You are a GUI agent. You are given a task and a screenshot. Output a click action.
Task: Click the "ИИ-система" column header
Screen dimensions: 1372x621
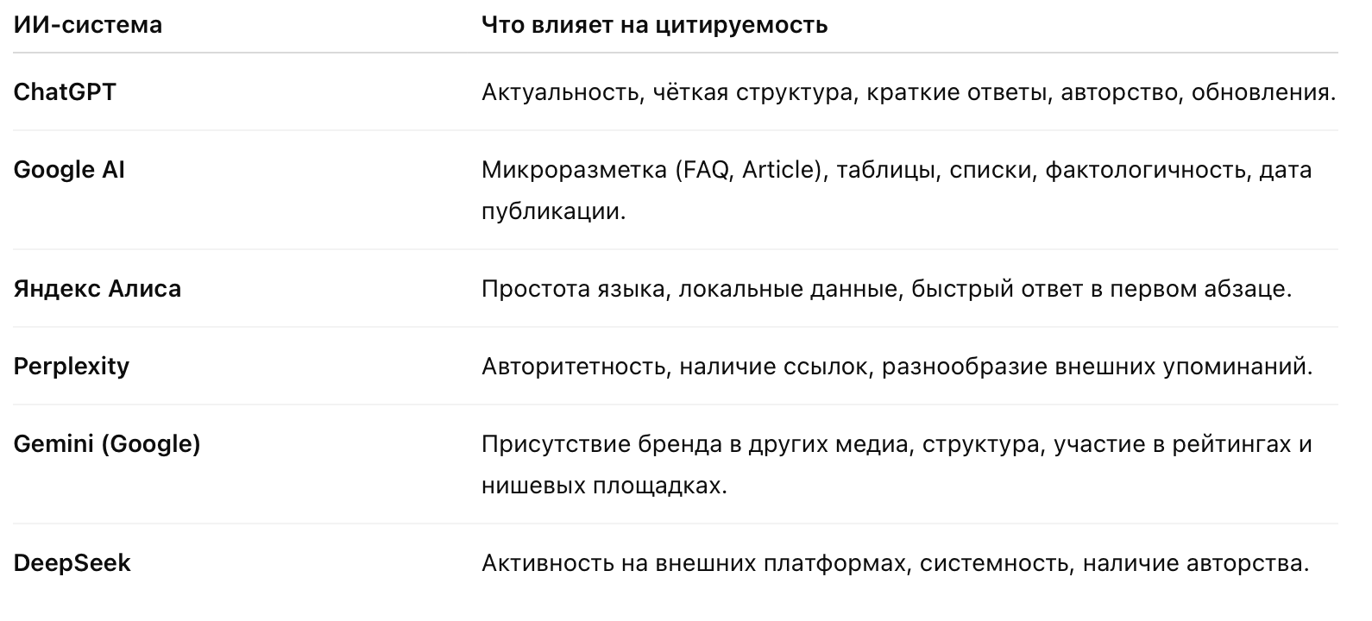pyautogui.click(x=87, y=25)
